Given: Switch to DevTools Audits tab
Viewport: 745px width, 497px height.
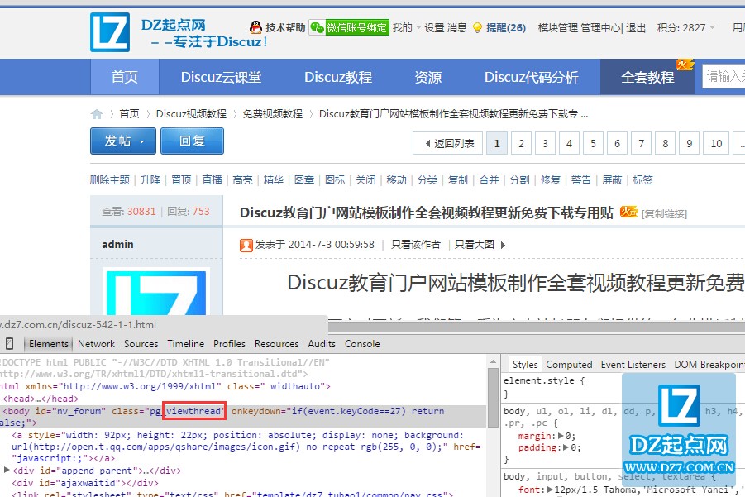Looking at the screenshot, I should click(322, 343).
